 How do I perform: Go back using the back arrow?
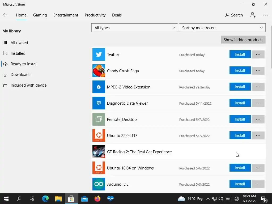point(5,15)
